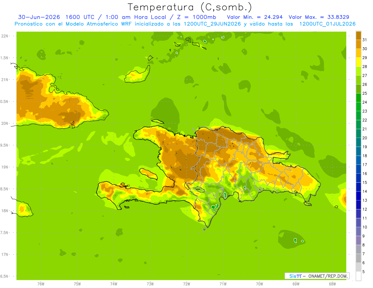Viewport: 373px width, 288px height.
Task: Click the "9" legend value
Action: (x=364, y=236)
